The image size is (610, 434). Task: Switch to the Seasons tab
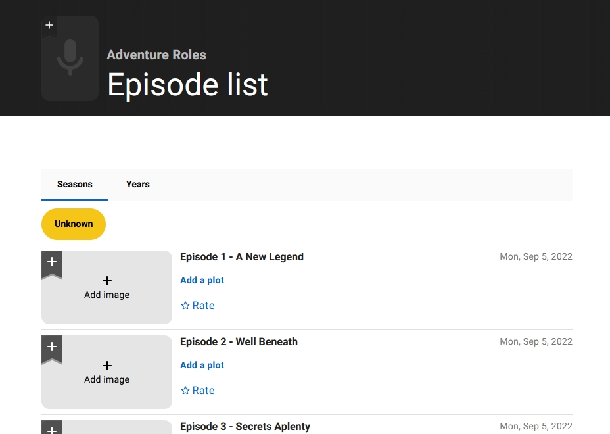[x=75, y=184]
